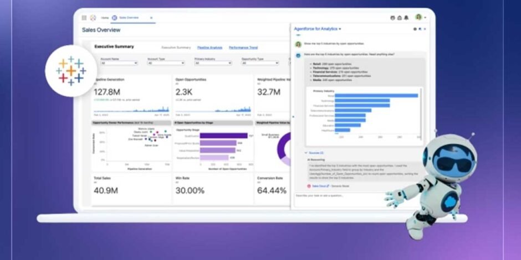Click the Sales Overview page title

click(x=101, y=30)
